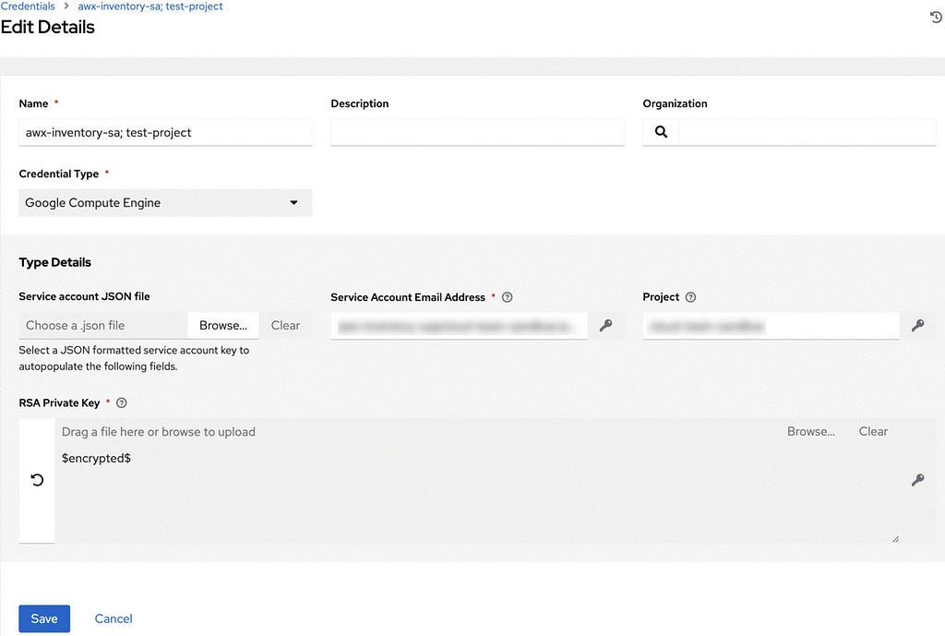Go to Credentials breadcrumb link
This screenshot has height=636, width=945.
point(28,6)
